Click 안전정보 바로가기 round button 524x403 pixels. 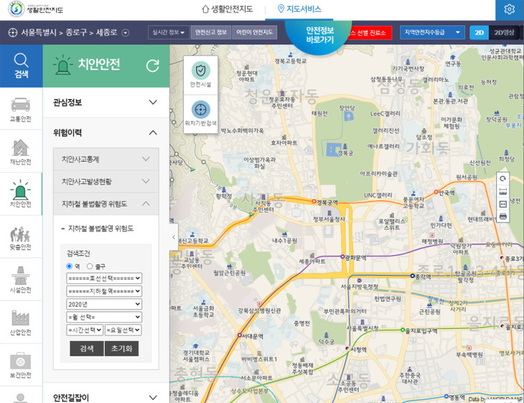click(x=319, y=36)
